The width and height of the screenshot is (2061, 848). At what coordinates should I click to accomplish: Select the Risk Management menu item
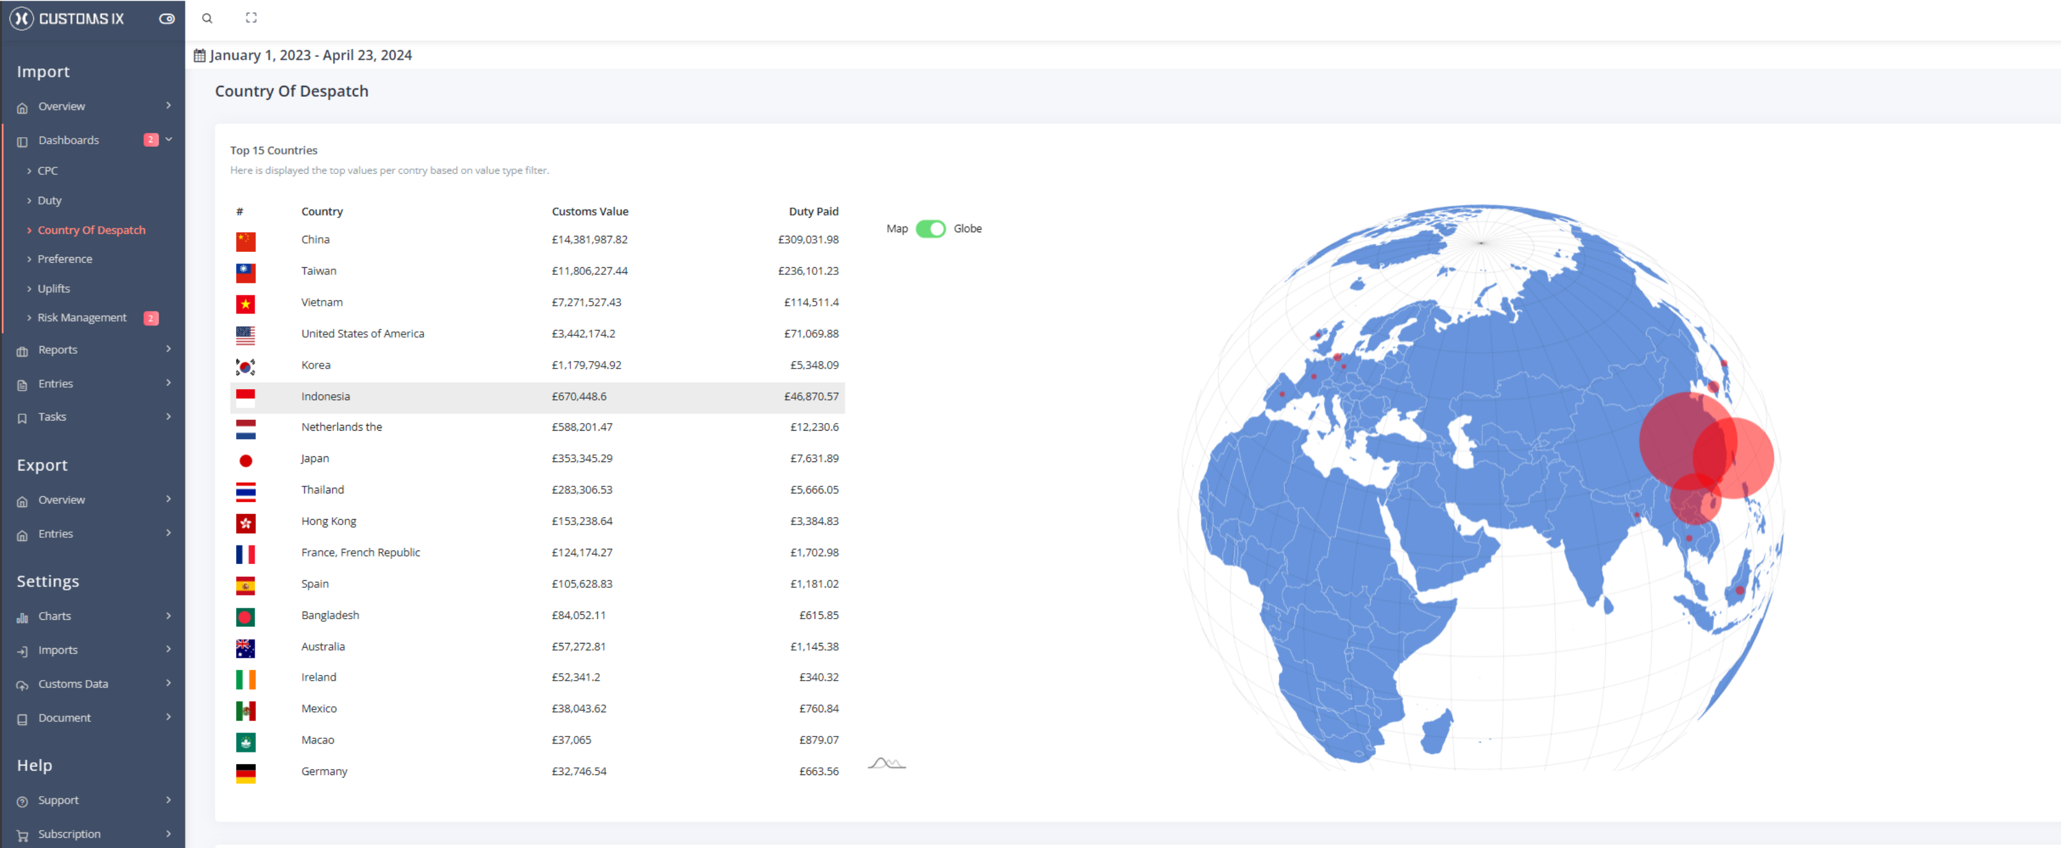click(81, 317)
